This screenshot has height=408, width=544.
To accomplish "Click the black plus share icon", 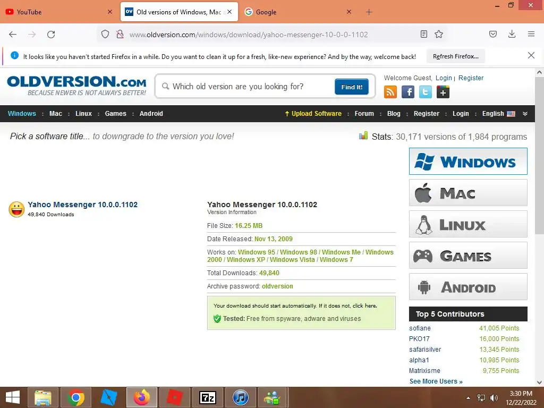I will tap(443, 92).
